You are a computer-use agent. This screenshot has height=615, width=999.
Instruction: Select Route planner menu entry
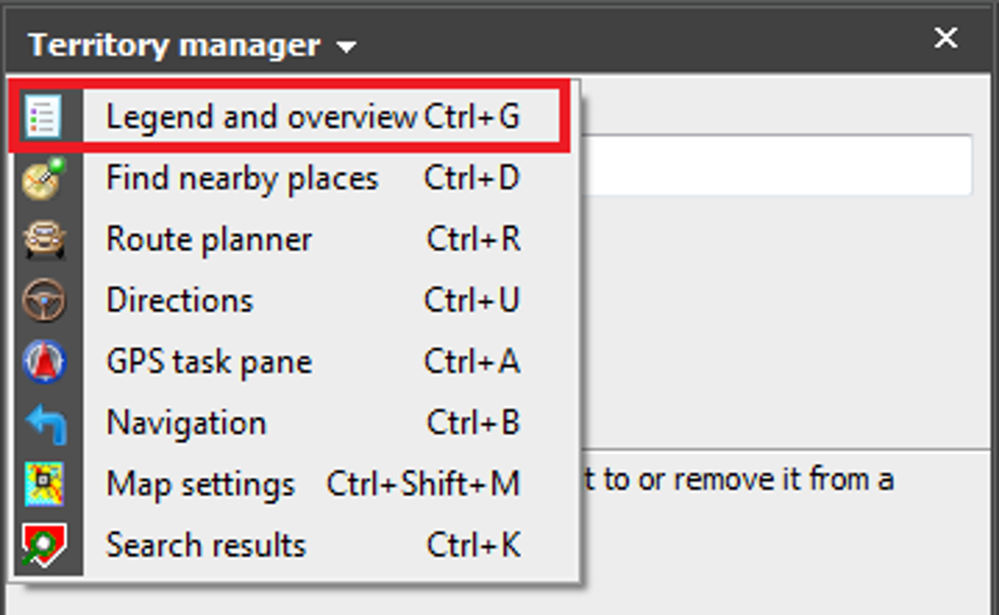[x=297, y=239]
